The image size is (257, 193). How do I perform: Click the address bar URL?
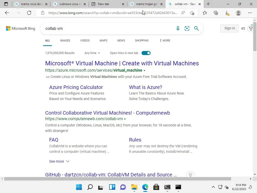pyautogui.click(x=113, y=13)
